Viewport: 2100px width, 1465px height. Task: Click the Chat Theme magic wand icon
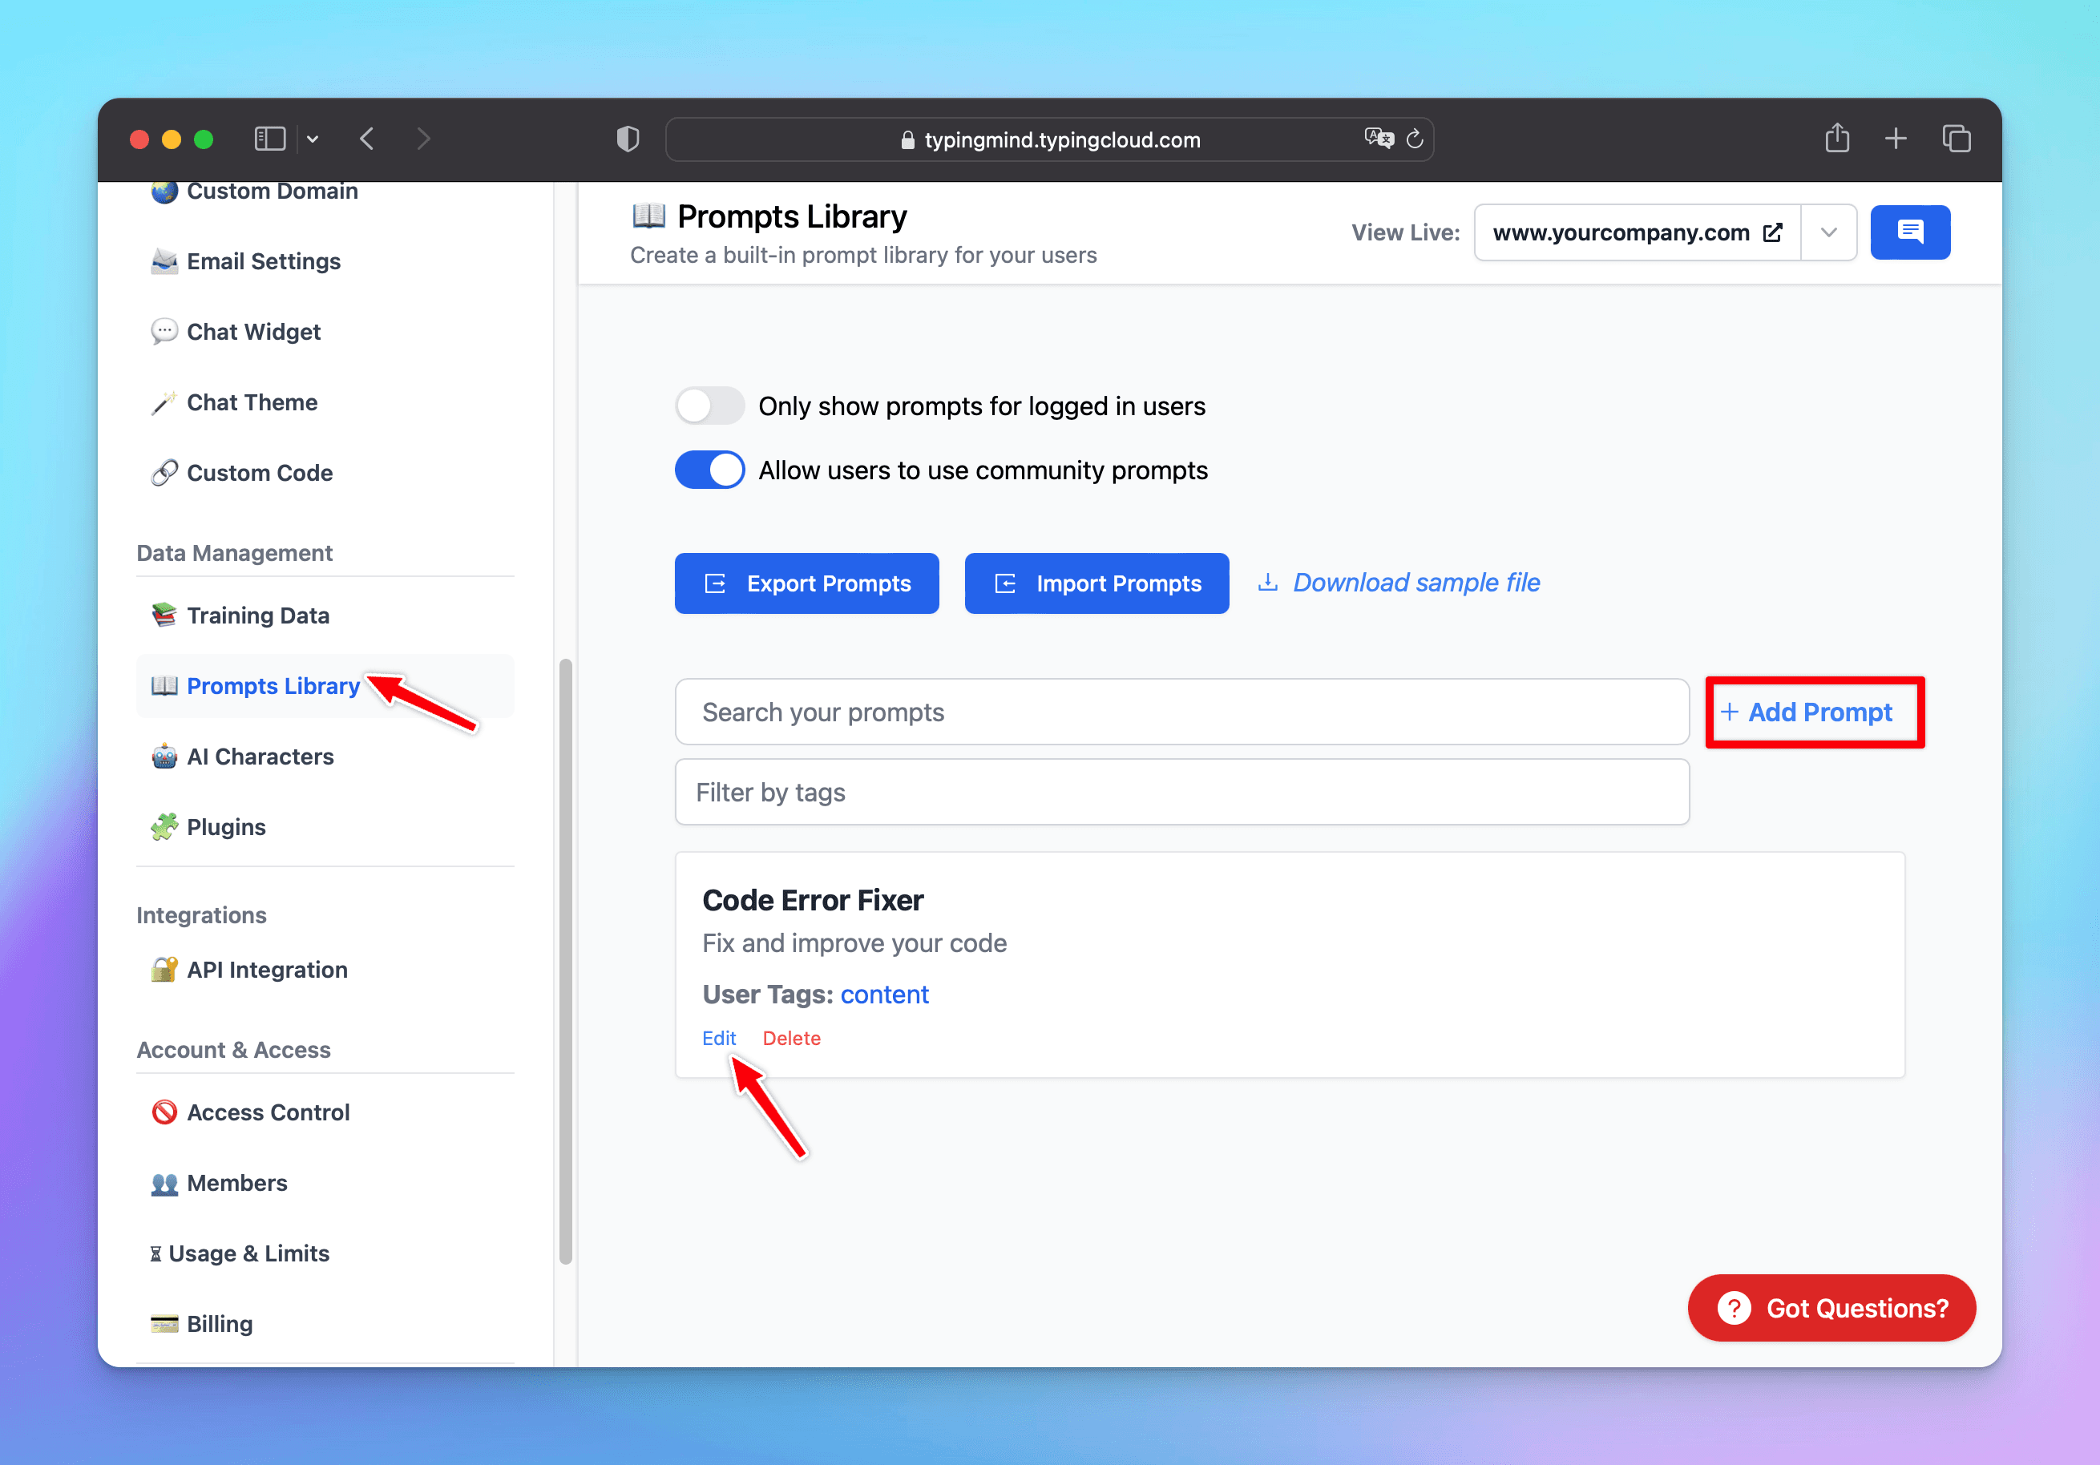164,402
